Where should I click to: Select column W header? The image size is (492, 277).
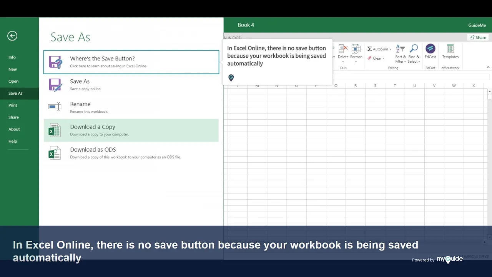[x=454, y=85]
